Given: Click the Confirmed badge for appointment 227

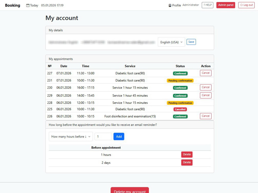Looking at the screenshot, I should tap(180, 73).
